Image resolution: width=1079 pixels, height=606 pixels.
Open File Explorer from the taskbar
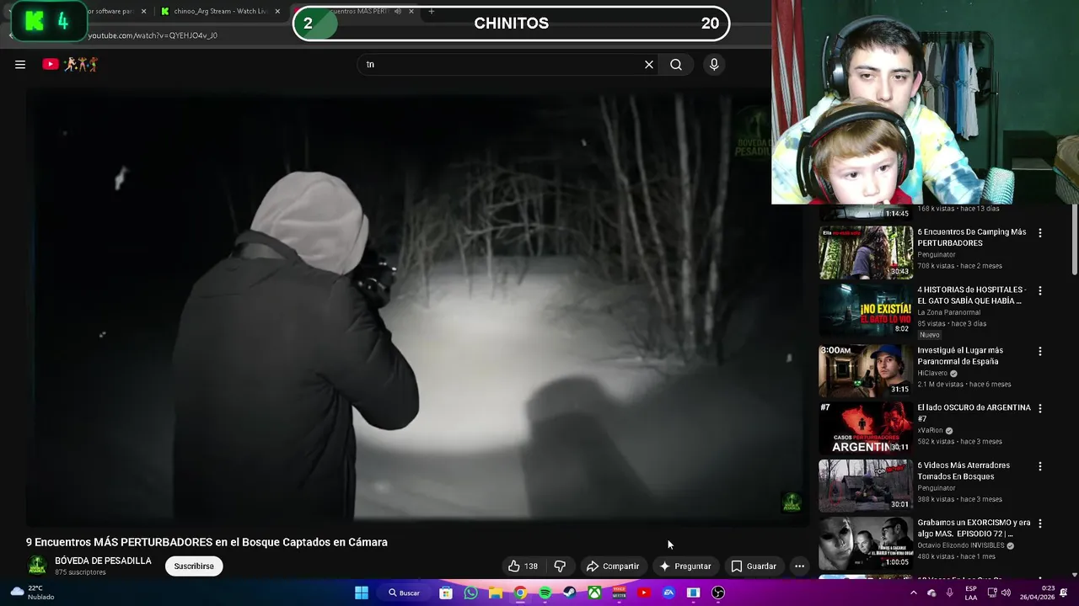click(496, 593)
